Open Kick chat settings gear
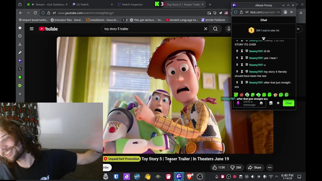 pyautogui.click(x=278, y=103)
